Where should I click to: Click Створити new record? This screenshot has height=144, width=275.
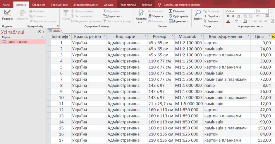click(156, 11)
